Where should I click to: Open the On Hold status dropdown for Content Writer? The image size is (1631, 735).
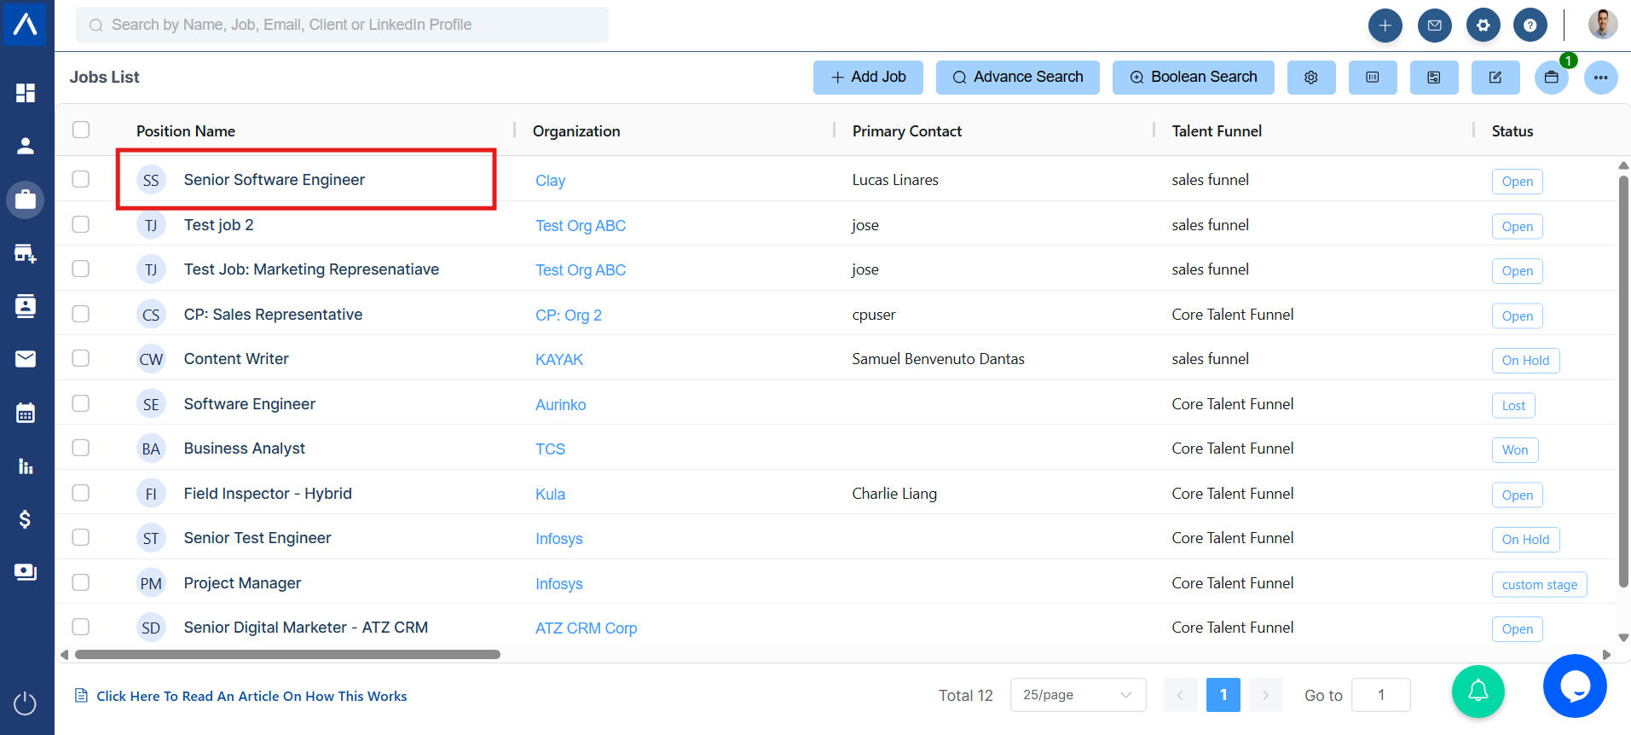[x=1525, y=361]
